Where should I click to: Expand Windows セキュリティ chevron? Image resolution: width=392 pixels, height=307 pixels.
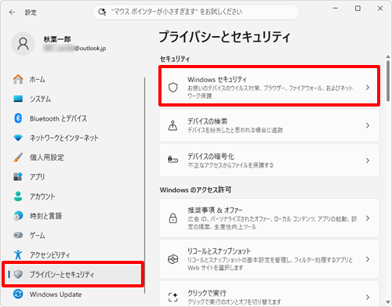tap(368, 88)
